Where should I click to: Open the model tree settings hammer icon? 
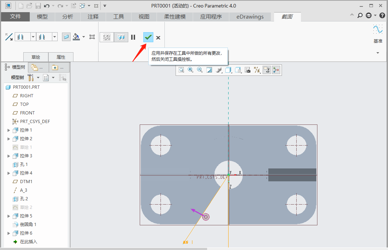[31, 78]
